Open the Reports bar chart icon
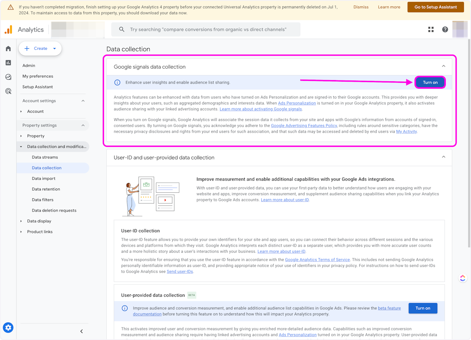This screenshot has height=340, width=471. click(8, 63)
